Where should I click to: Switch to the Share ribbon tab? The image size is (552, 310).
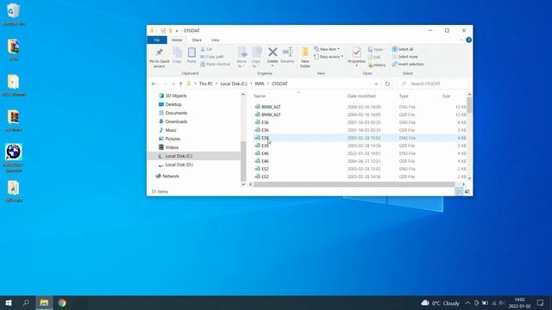click(x=197, y=40)
